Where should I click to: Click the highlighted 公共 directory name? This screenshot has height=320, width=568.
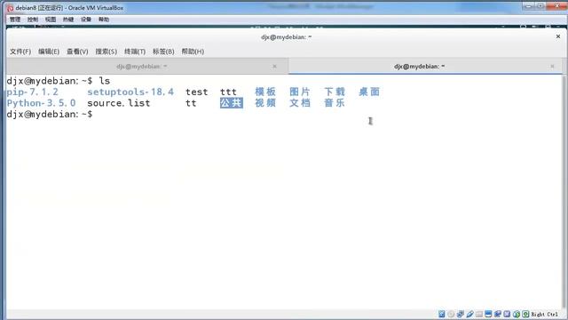pyautogui.click(x=231, y=103)
